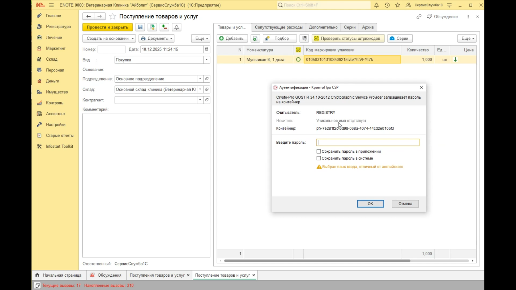The image size is (516, 290).
Task: Open the 'Вид' dropdown showing Покупка
Action: (x=207, y=60)
